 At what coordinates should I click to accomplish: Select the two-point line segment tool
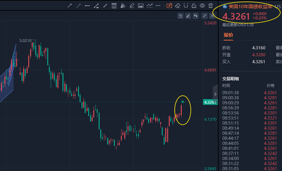(x=105, y=6)
